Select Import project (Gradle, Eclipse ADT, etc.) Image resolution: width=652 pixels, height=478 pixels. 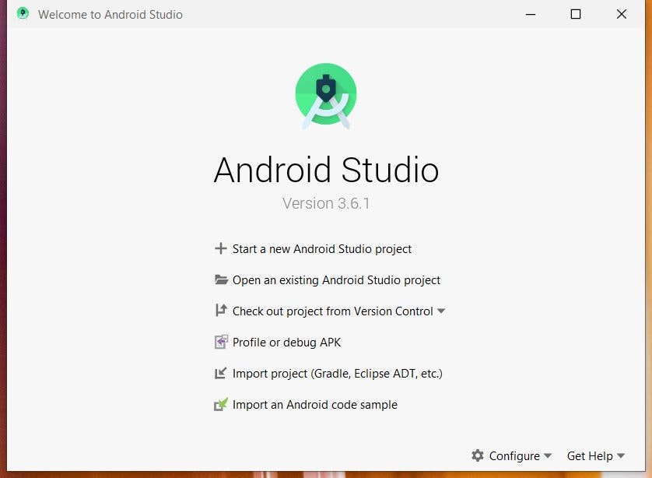point(337,374)
